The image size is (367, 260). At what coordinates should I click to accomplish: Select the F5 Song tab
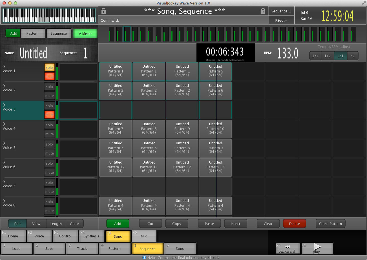click(118, 236)
